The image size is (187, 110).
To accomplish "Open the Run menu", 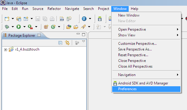I will click(x=25, y=9).
